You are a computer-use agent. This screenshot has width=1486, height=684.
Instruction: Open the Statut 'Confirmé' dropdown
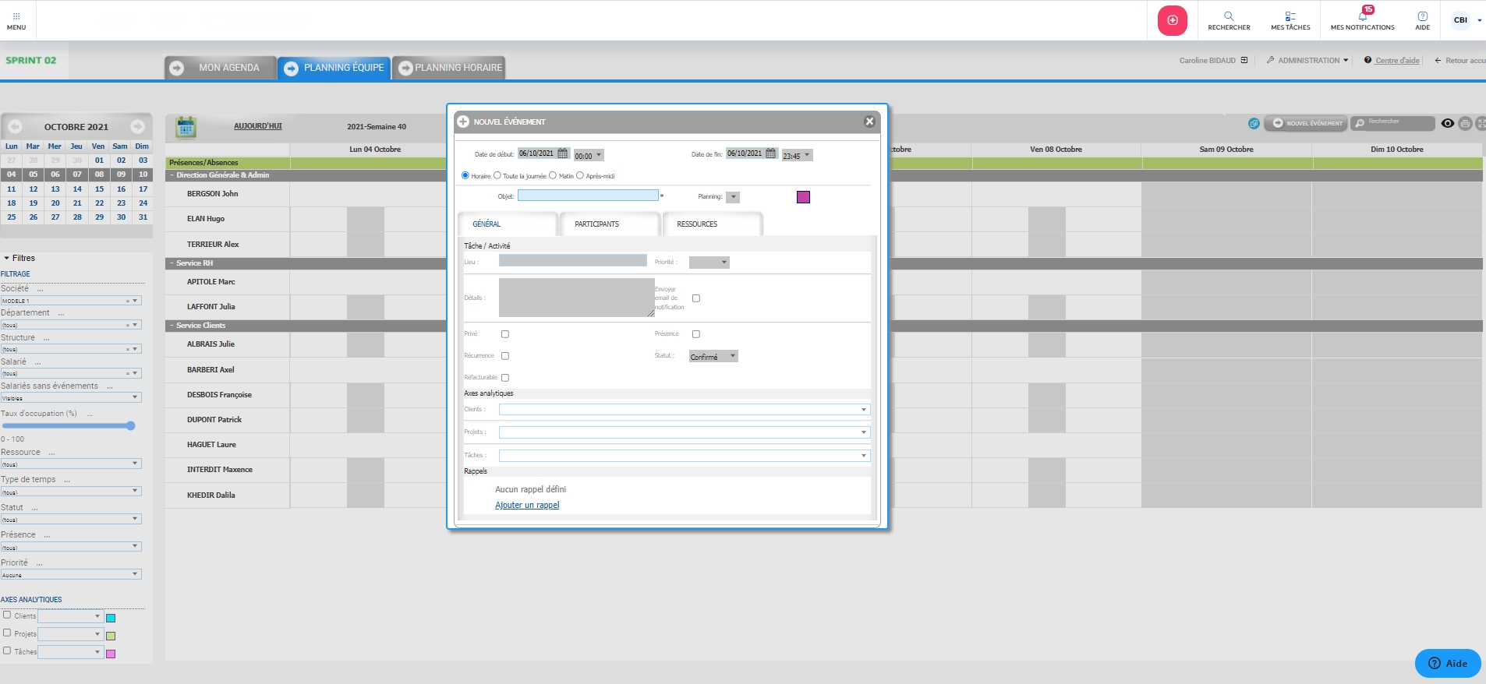[x=713, y=357]
